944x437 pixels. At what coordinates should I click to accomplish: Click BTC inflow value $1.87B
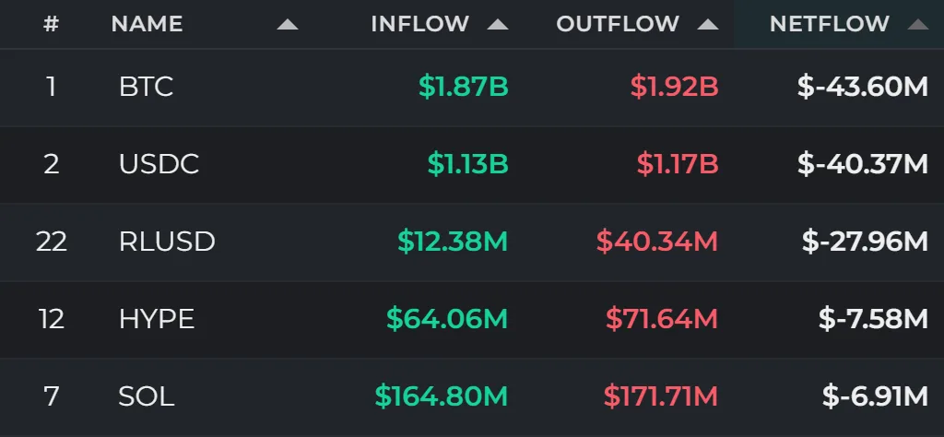coord(464,88)
